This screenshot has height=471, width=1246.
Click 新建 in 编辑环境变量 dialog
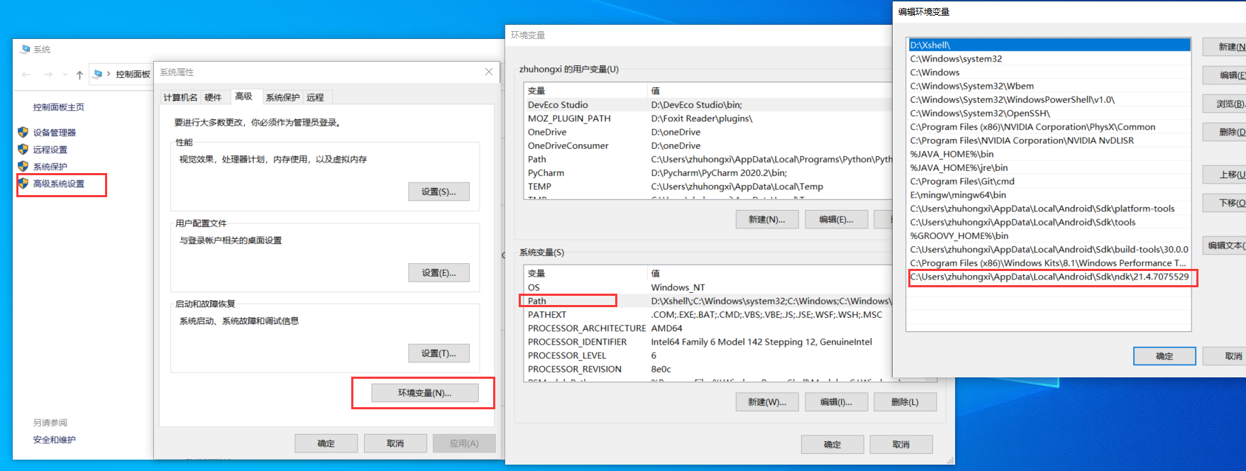pos(1224,47)
